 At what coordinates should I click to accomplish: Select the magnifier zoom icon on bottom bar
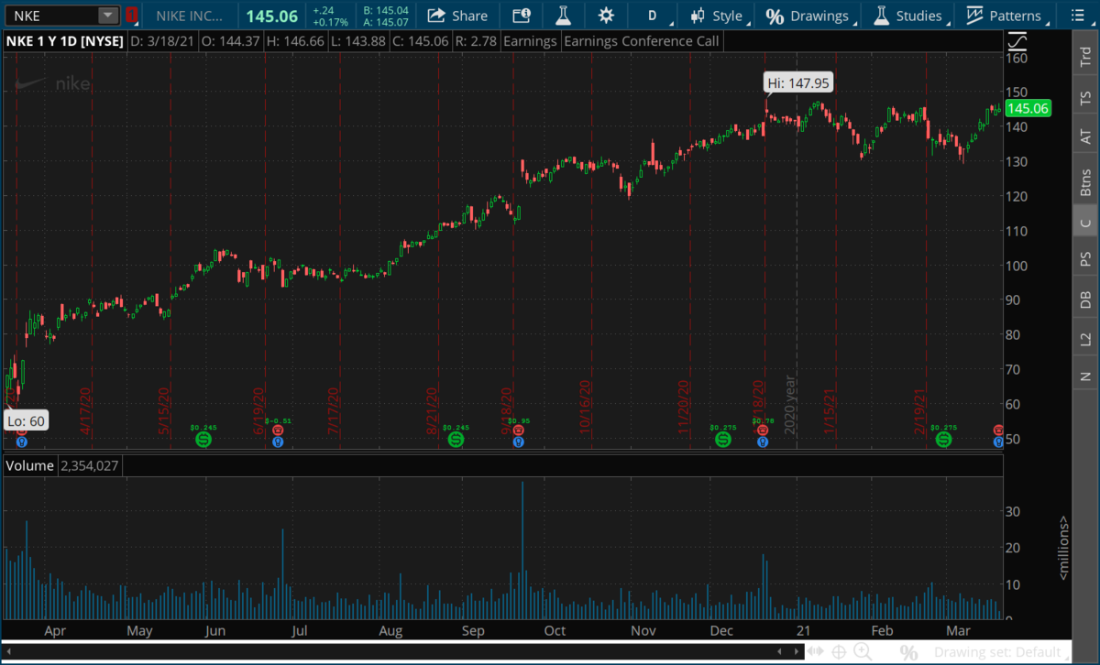coord(863,652)
